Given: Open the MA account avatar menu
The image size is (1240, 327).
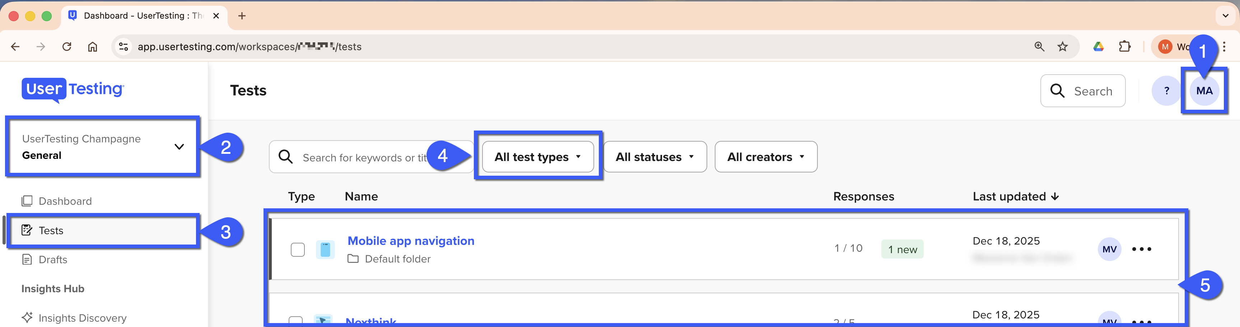Looking at the screenshot, I should [1204, 91].
